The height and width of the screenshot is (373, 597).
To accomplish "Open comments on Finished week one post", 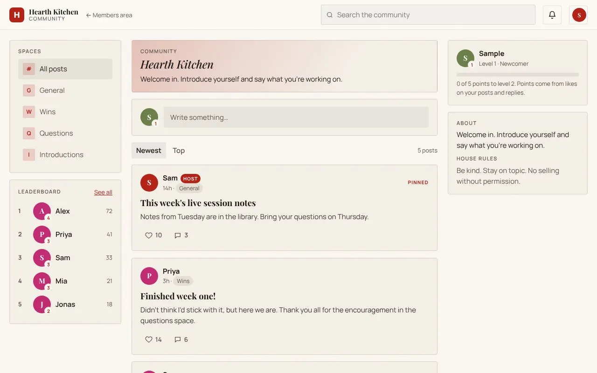I will tap(181, 339).
